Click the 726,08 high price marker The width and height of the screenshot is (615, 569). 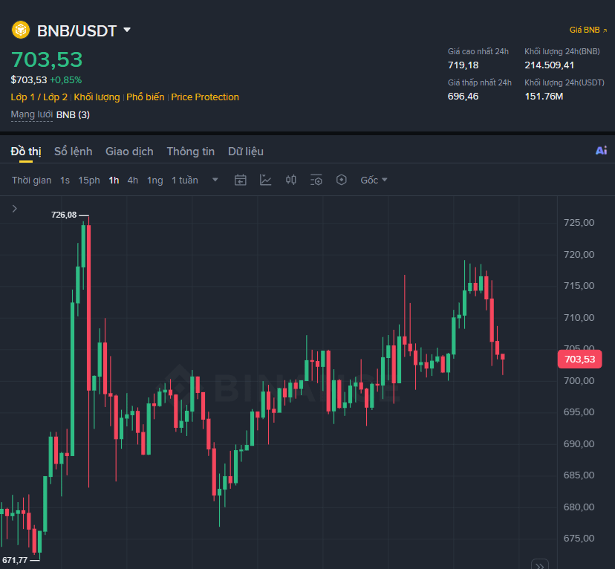(64, 215)
